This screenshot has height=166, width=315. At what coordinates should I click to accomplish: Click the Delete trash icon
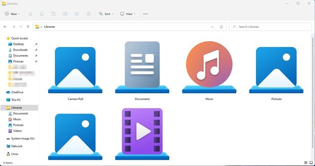point(88,14)
